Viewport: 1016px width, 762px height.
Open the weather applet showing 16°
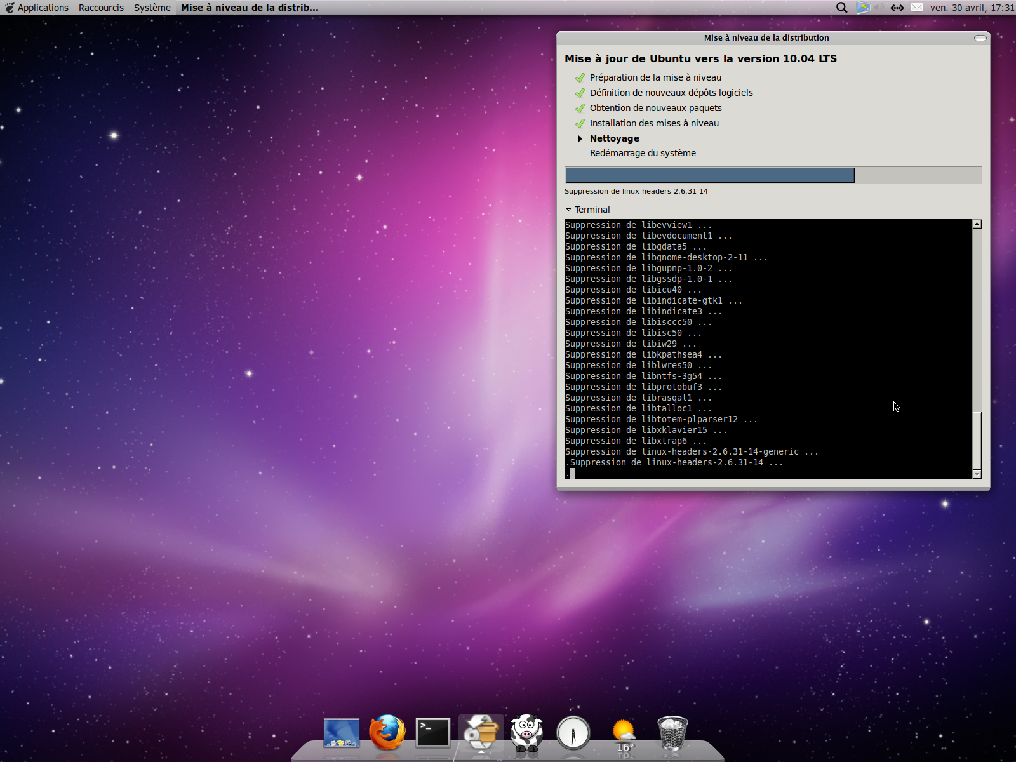click(624, 735)
